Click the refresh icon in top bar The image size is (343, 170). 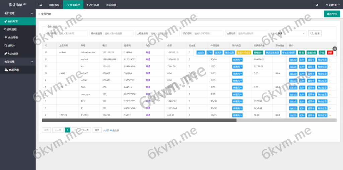317,5
